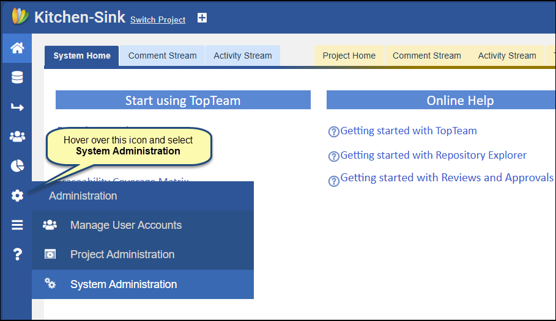Select Project Administration menu item

pyautogui.click(x=143, y=254)
